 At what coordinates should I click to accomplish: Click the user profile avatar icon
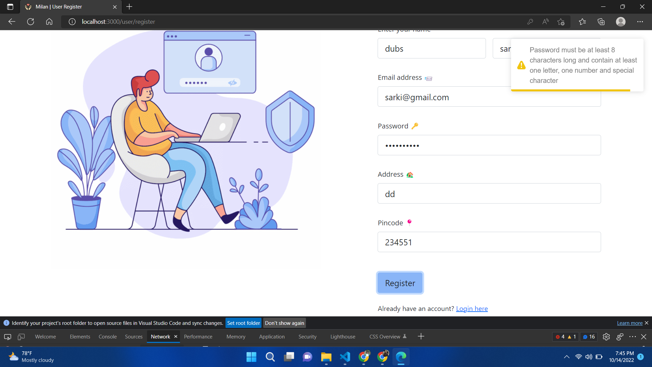coord(620,22)
